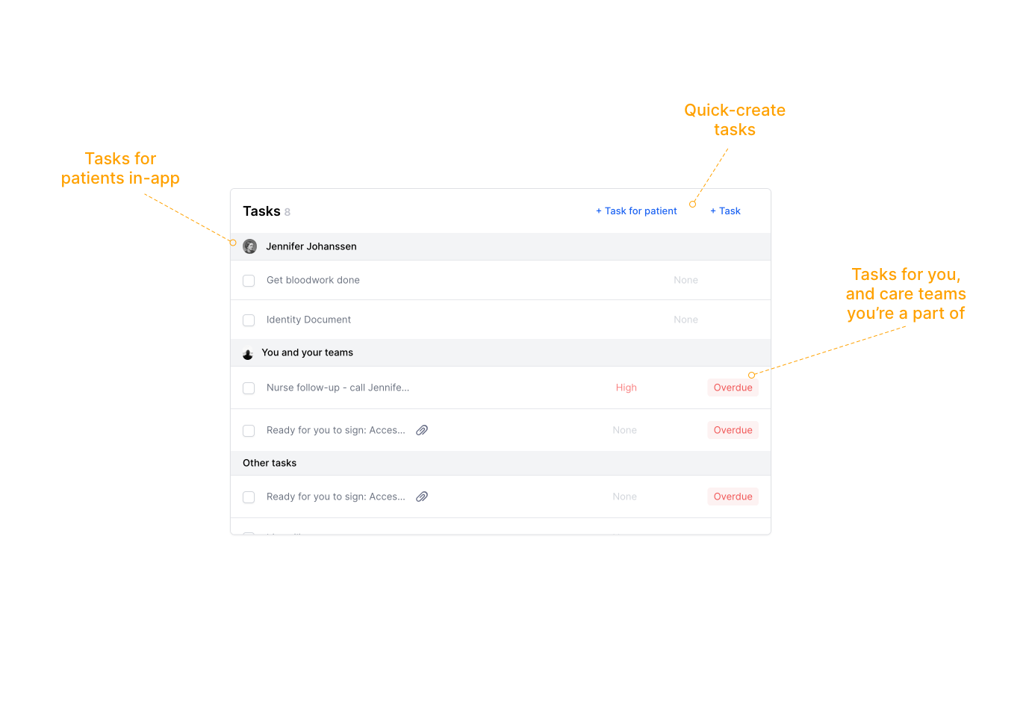Select the Other tasks section header

click(x=270, y=463)
